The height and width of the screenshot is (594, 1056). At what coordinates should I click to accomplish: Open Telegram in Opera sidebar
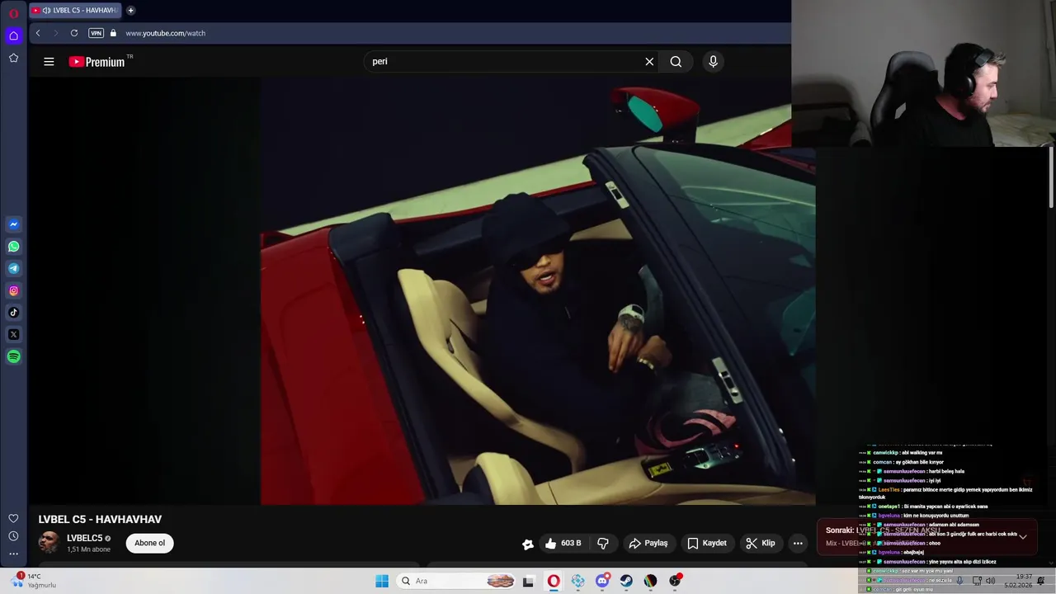[x=13, y=268]
